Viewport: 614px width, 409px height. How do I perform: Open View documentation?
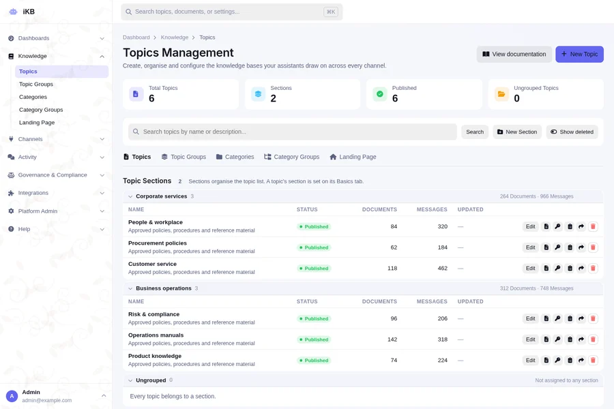pos(514,54)
